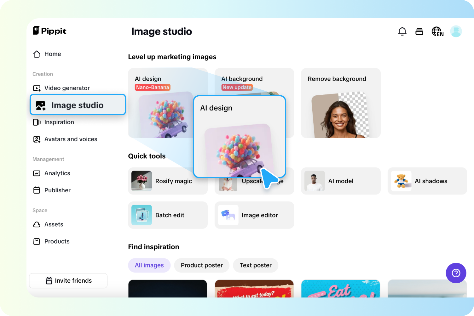Switch to the Text poster filter
Image resolution: width=474 pixels, height=316 pixels.
255,265
